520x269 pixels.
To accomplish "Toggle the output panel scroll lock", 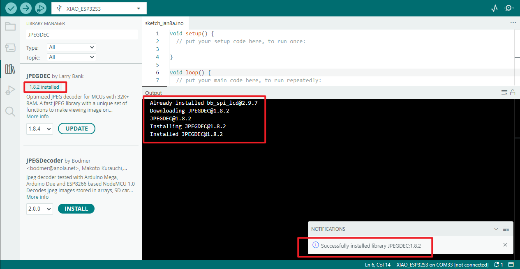I will click(513, 93).
